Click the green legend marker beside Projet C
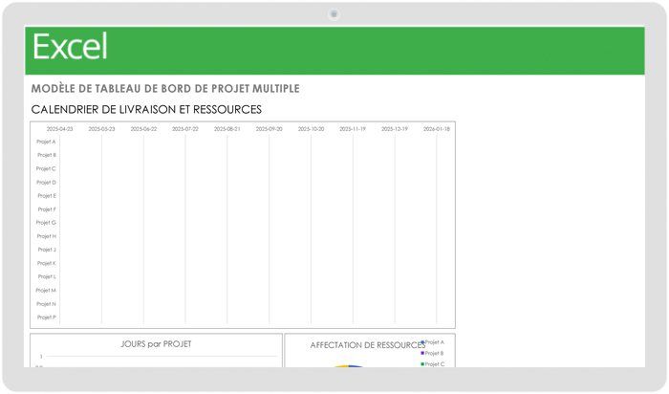Screen dimensions: 669x394 (422, 364)
